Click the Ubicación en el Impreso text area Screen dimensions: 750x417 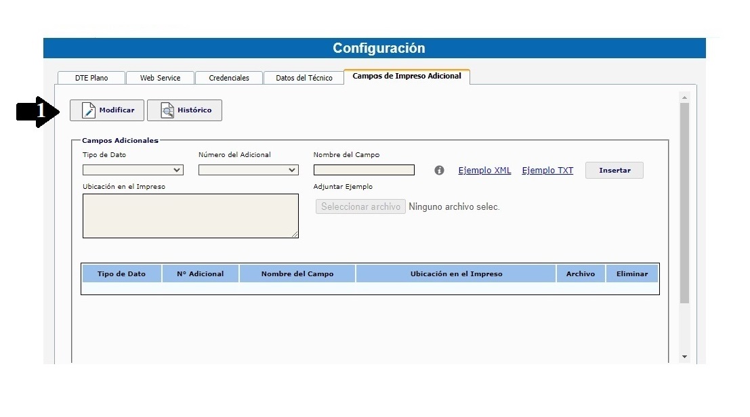tap(190, 215)
